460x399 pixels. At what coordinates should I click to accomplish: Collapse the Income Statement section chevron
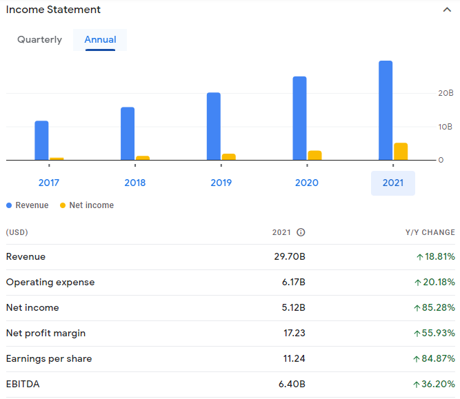click(x=447, y=10)
